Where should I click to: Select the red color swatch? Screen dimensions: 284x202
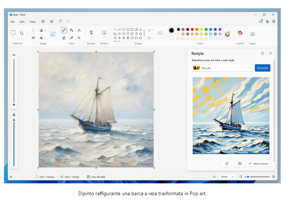coord(192,29)
